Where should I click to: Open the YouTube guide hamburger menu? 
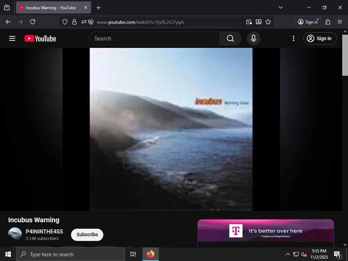[12, 38]
